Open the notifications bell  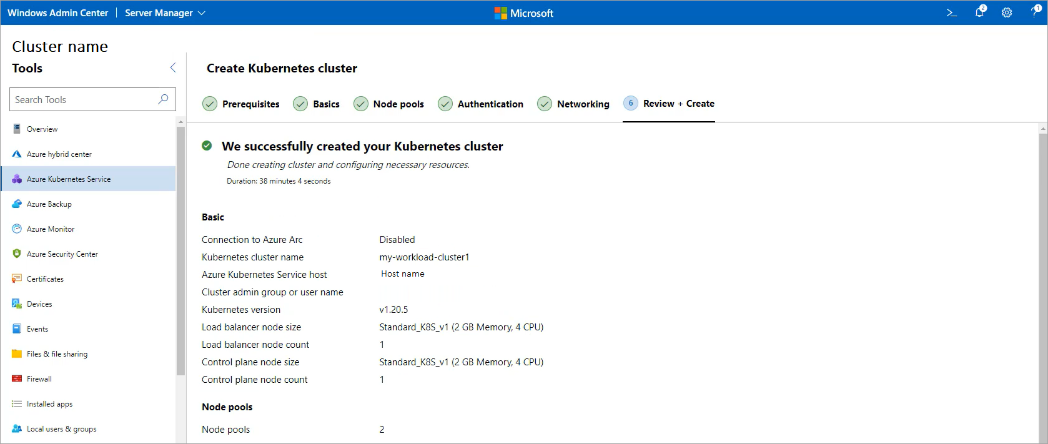pos(980,12)
